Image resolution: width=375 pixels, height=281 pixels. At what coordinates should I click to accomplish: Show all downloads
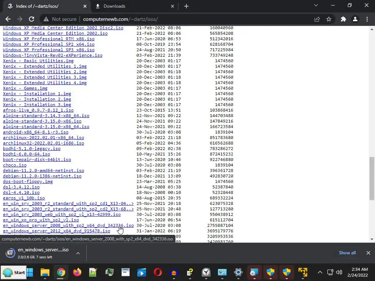[347, 253]
